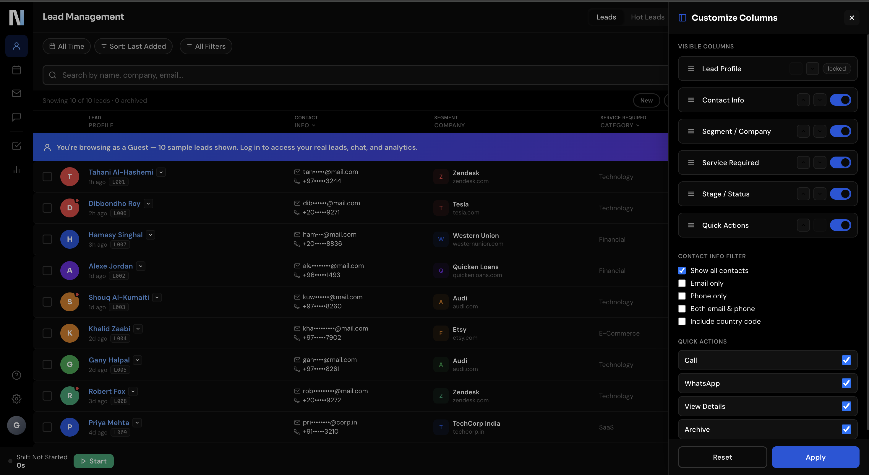Check the Phone only option

(x=682, y=296)
